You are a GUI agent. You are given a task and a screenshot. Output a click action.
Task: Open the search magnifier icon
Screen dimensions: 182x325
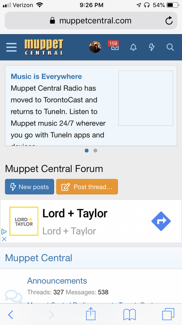click(170, 47)
